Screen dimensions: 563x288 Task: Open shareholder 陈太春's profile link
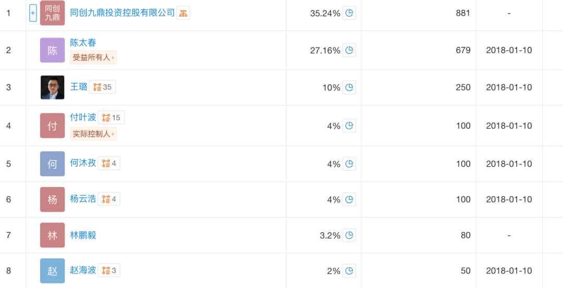click(83, 43)
